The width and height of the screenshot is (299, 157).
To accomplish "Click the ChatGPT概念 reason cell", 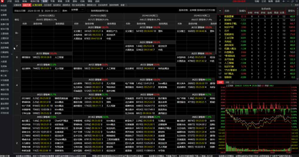I will pyautogui.click(x=61, y=121).
